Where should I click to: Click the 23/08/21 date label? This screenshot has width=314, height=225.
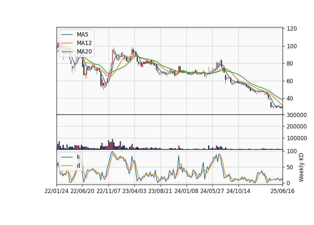(160, 191)
